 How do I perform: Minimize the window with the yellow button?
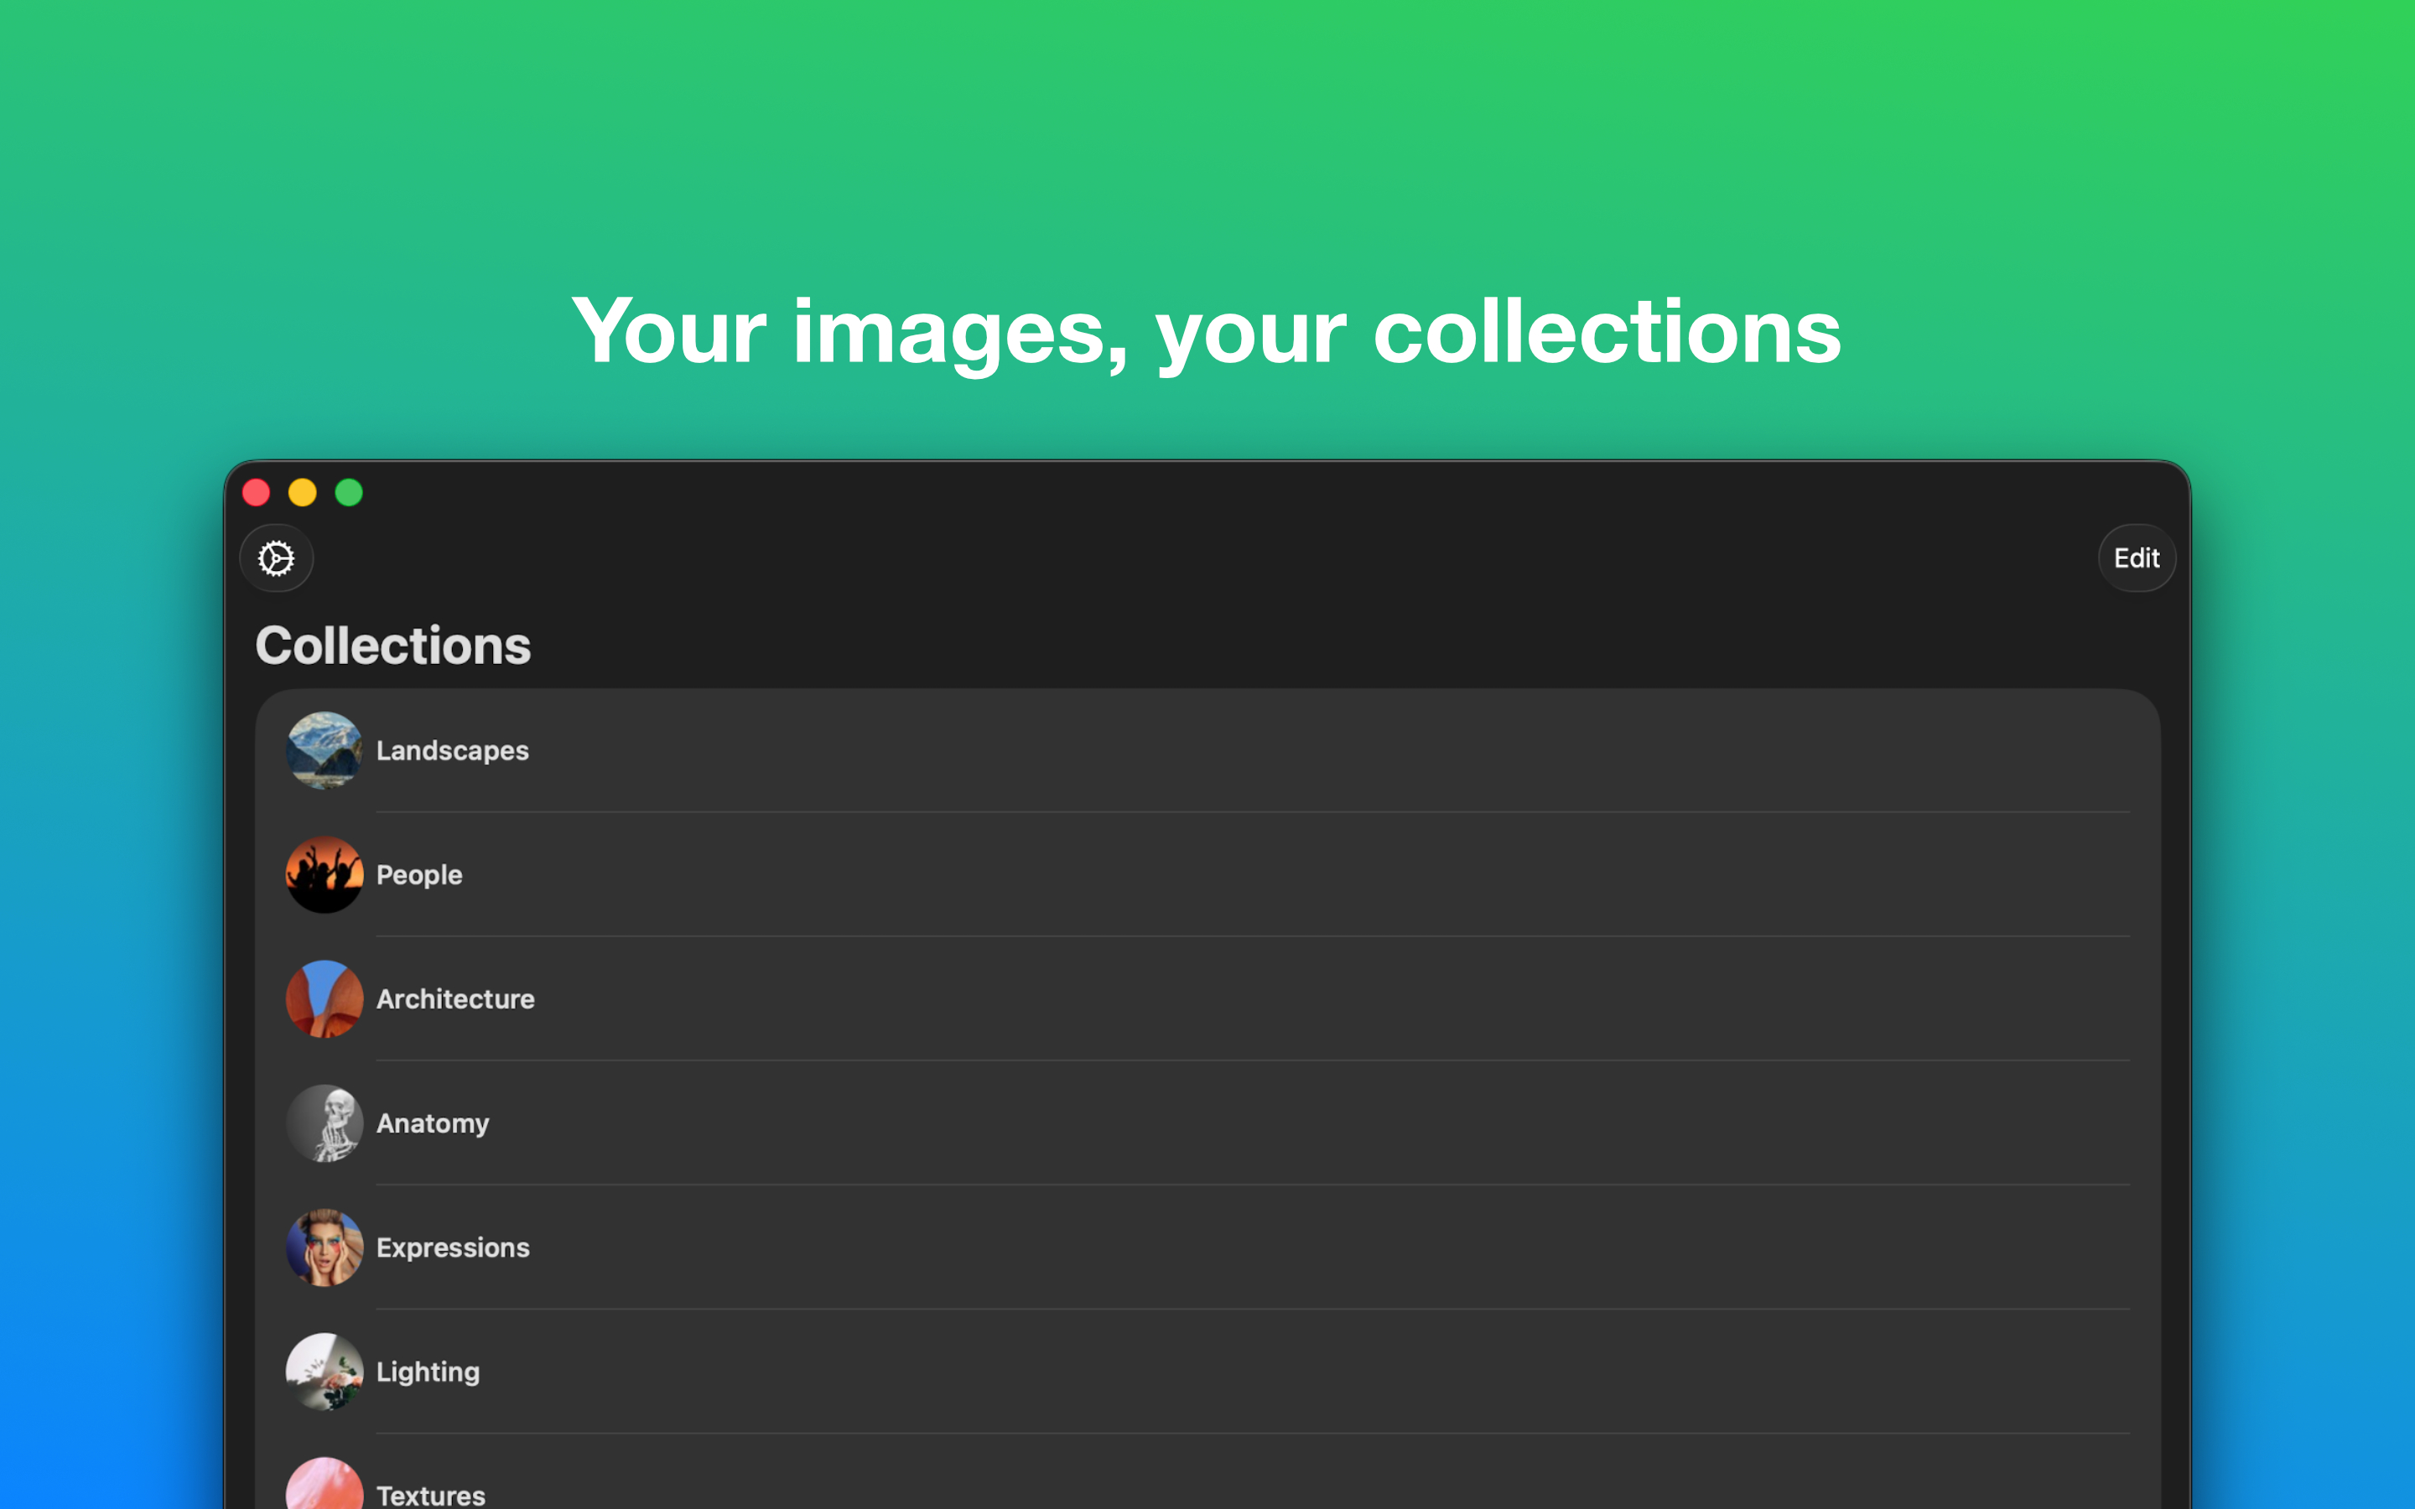click(x=303, y=492)
